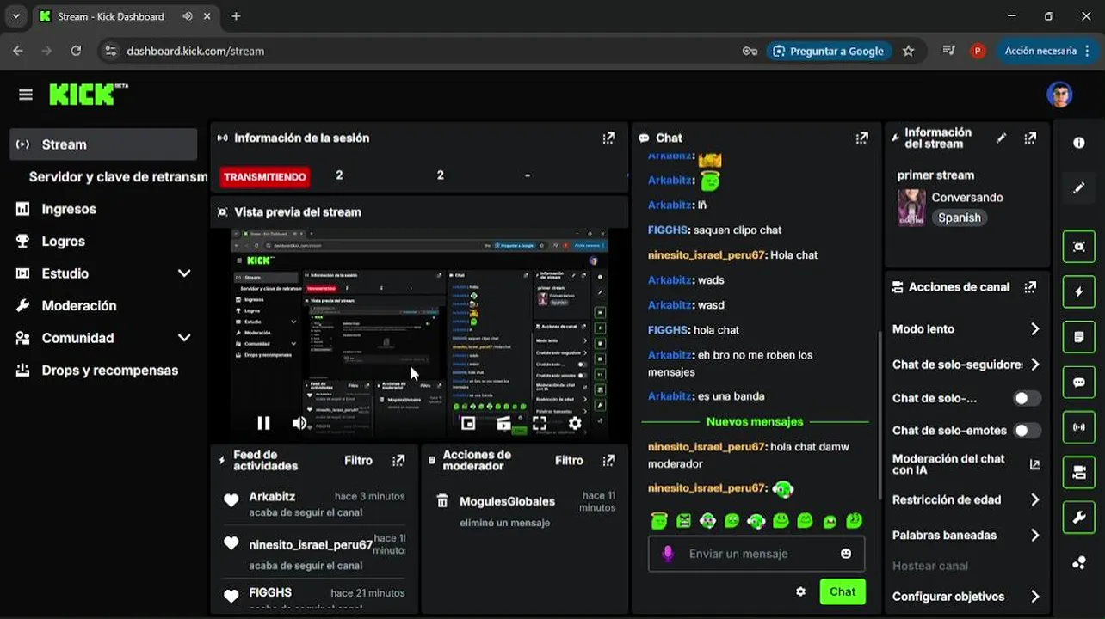Open the Chat de solo-seguidores options
The image size is (1105, 619).
click(966, 365)
